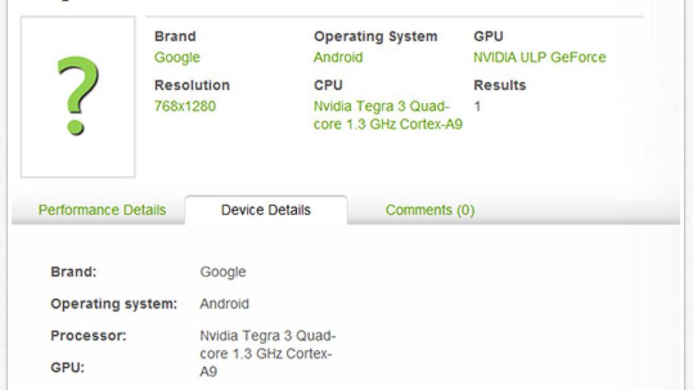This screenshot has width=693, height=390.
Task: Click the GPU label in device details
Action: 68,367
